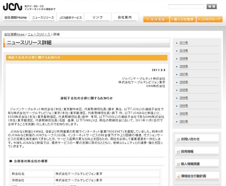Open the 個人情報保護 sidebar button

[x=197, y=164]
